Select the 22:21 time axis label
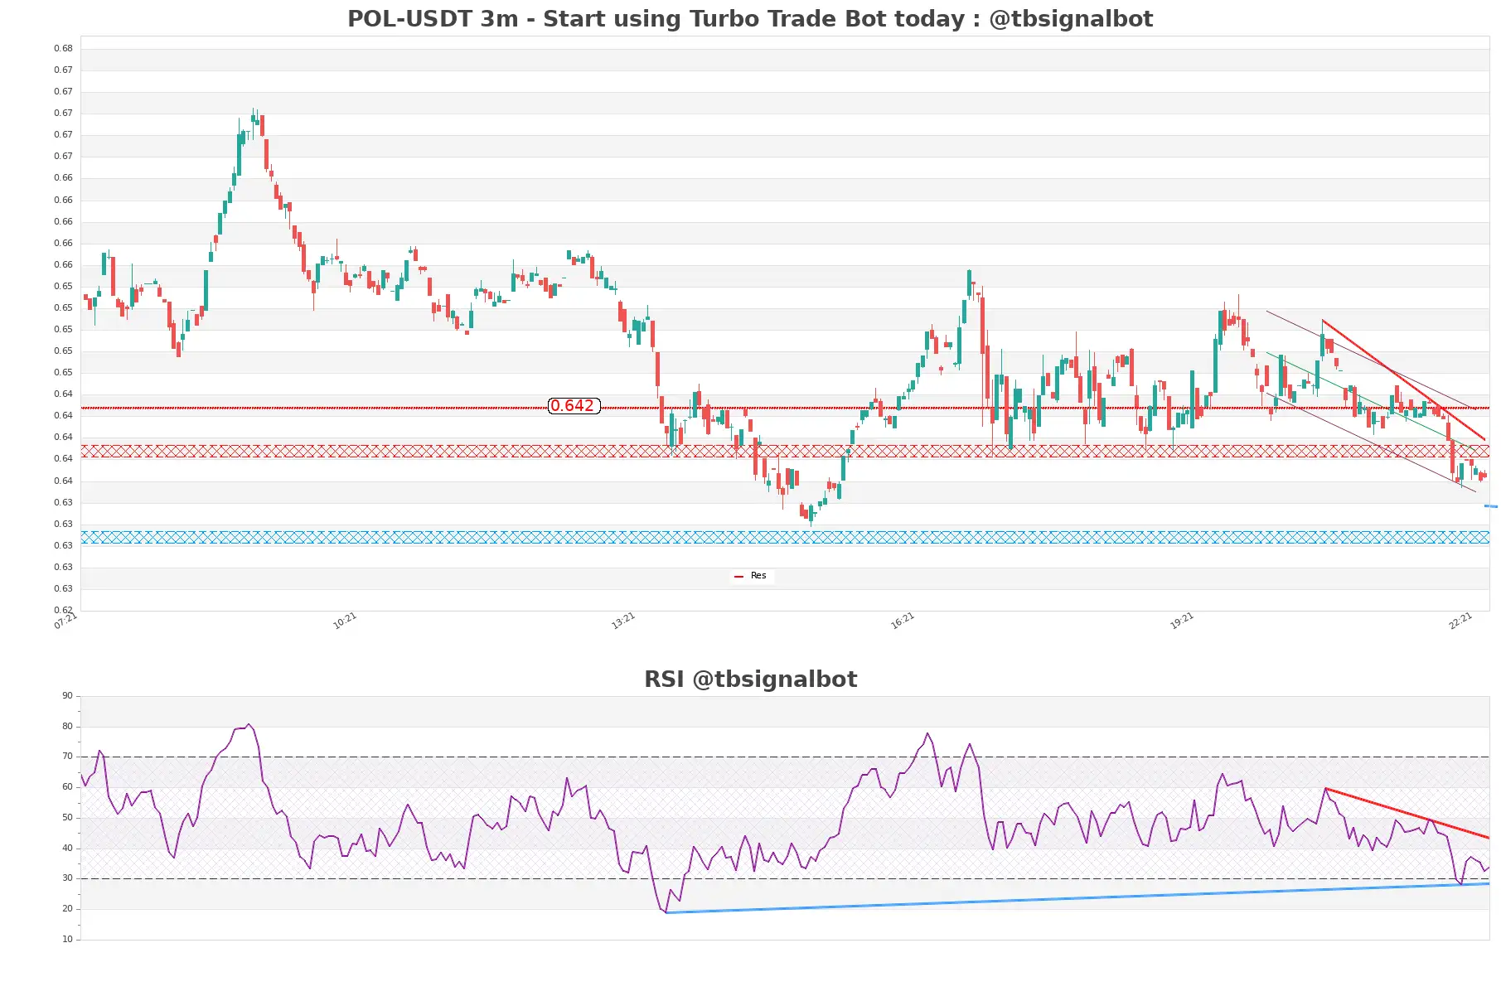 (1460, 621)
